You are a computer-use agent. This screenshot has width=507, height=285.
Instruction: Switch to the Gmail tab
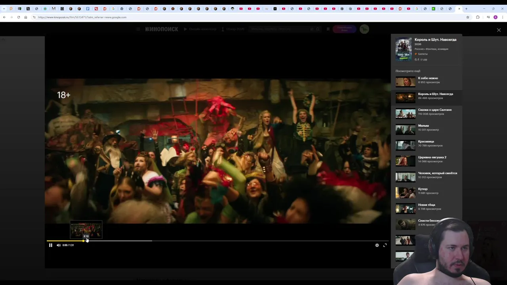[x=53, y=9]
